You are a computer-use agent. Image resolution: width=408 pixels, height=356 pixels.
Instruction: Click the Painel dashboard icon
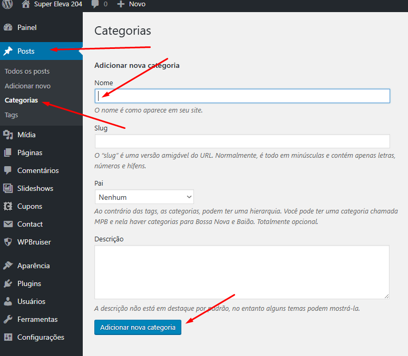8,27
